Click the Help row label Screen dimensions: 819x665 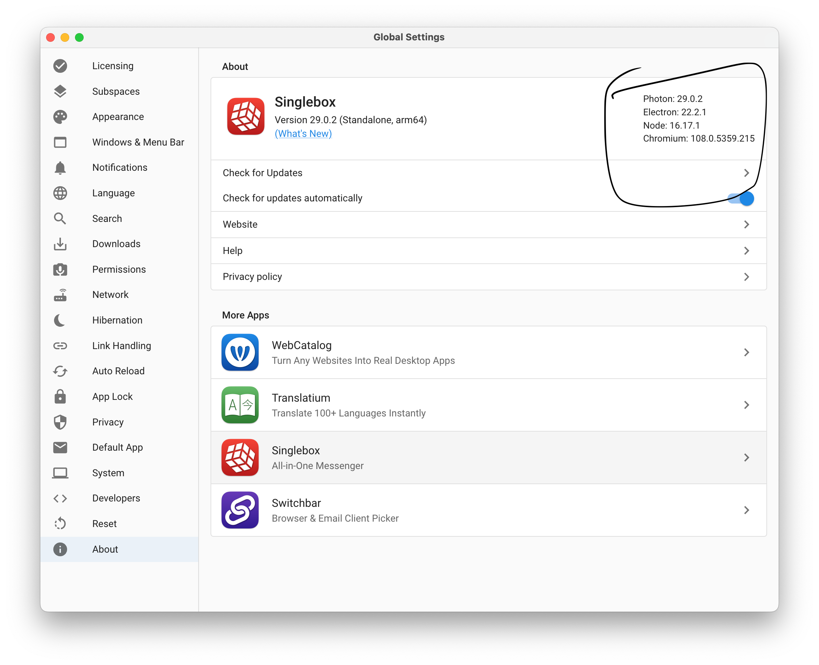233,251
